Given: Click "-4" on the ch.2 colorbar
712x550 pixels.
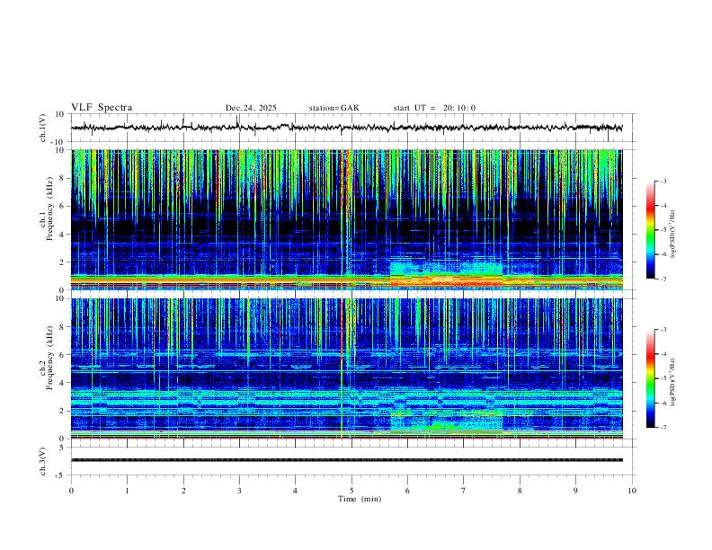Looking at the screenshot, I should coord(663,354).
